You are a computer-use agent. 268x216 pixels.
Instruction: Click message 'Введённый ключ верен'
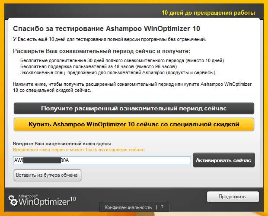point(79,150)
